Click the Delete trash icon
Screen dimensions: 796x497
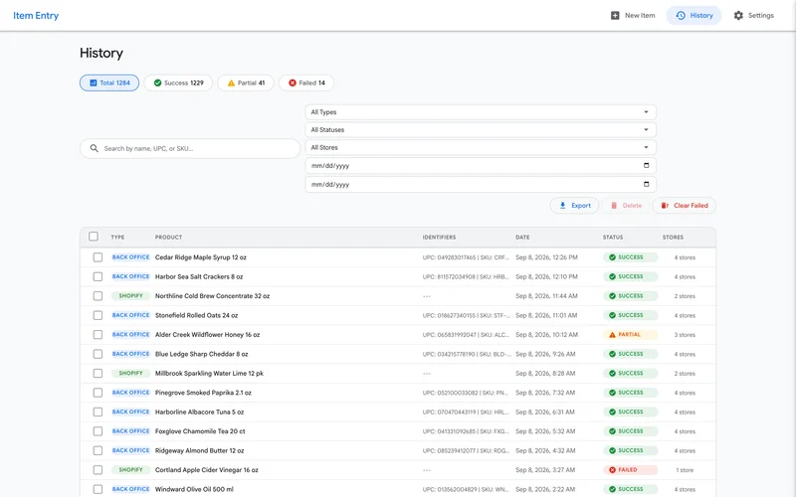point(614,206)
